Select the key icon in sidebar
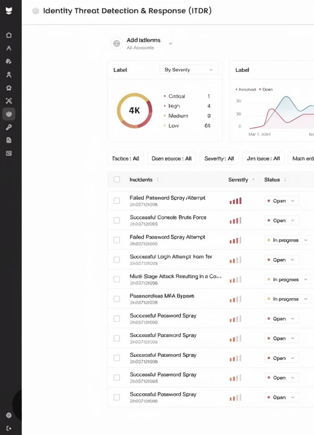The image size is (314, 435). coord(9,127)
